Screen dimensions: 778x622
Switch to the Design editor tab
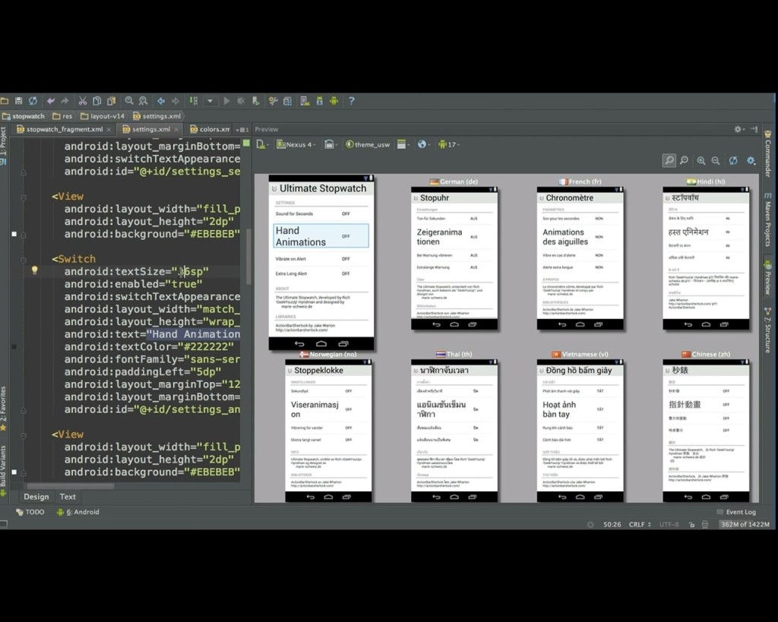36,497
